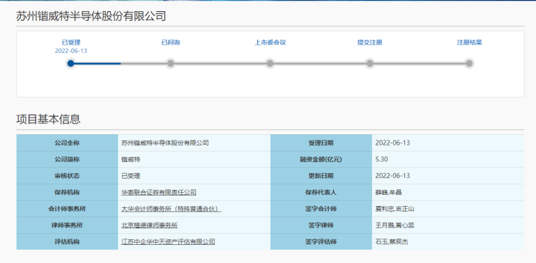
Task: Click the 已问询 stage marker dot
Action: coord(171,63)
